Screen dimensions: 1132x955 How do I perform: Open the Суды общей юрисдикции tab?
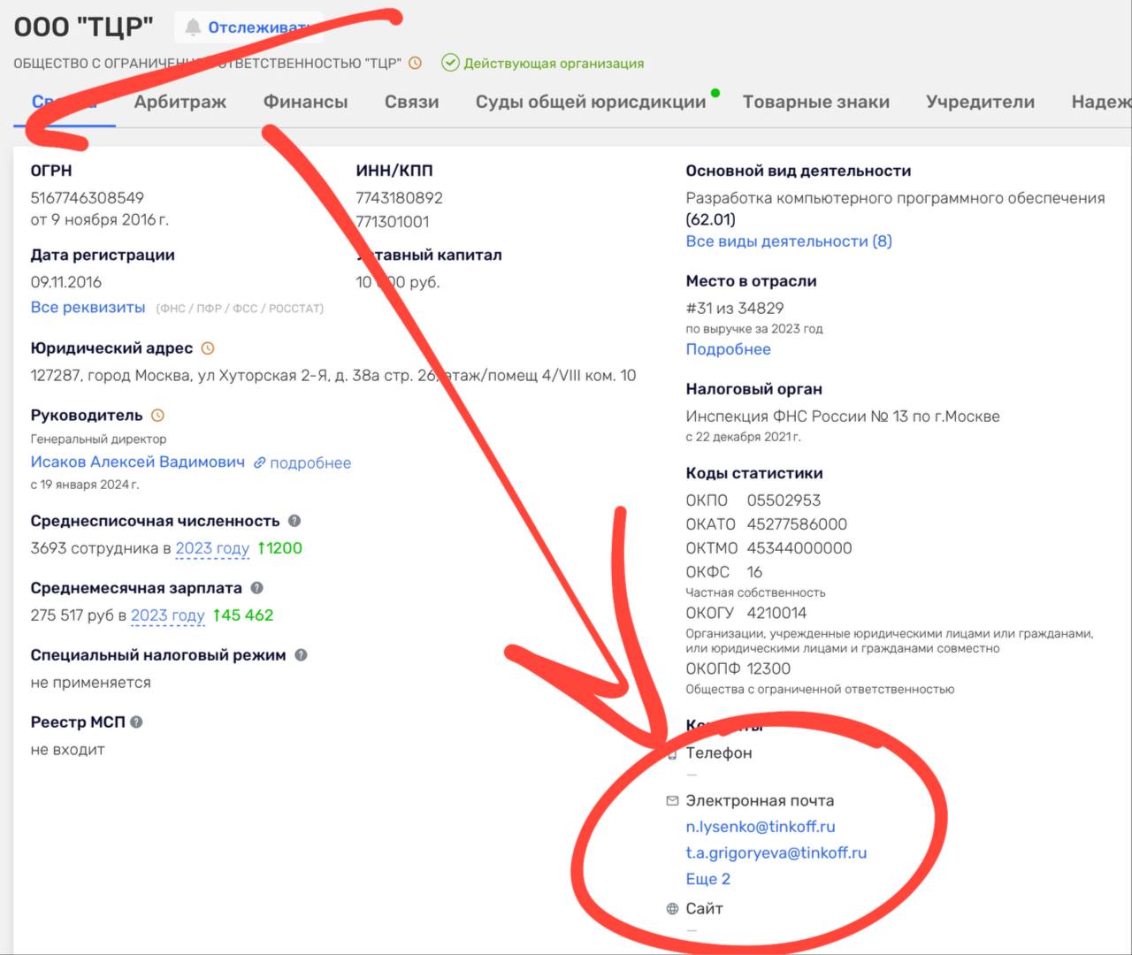(x=590, y=102)
